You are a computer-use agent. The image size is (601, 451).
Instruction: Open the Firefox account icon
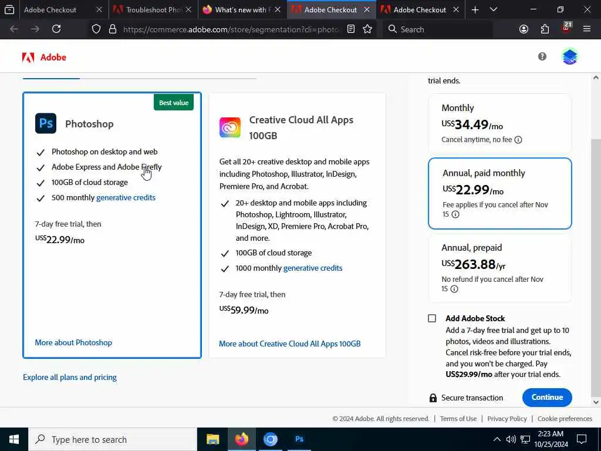tap(524, 29)
